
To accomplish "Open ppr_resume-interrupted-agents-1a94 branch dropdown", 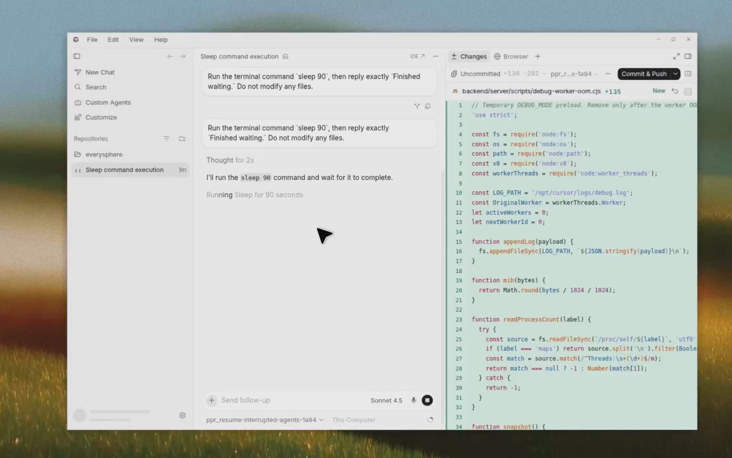I will pos(265,420).
